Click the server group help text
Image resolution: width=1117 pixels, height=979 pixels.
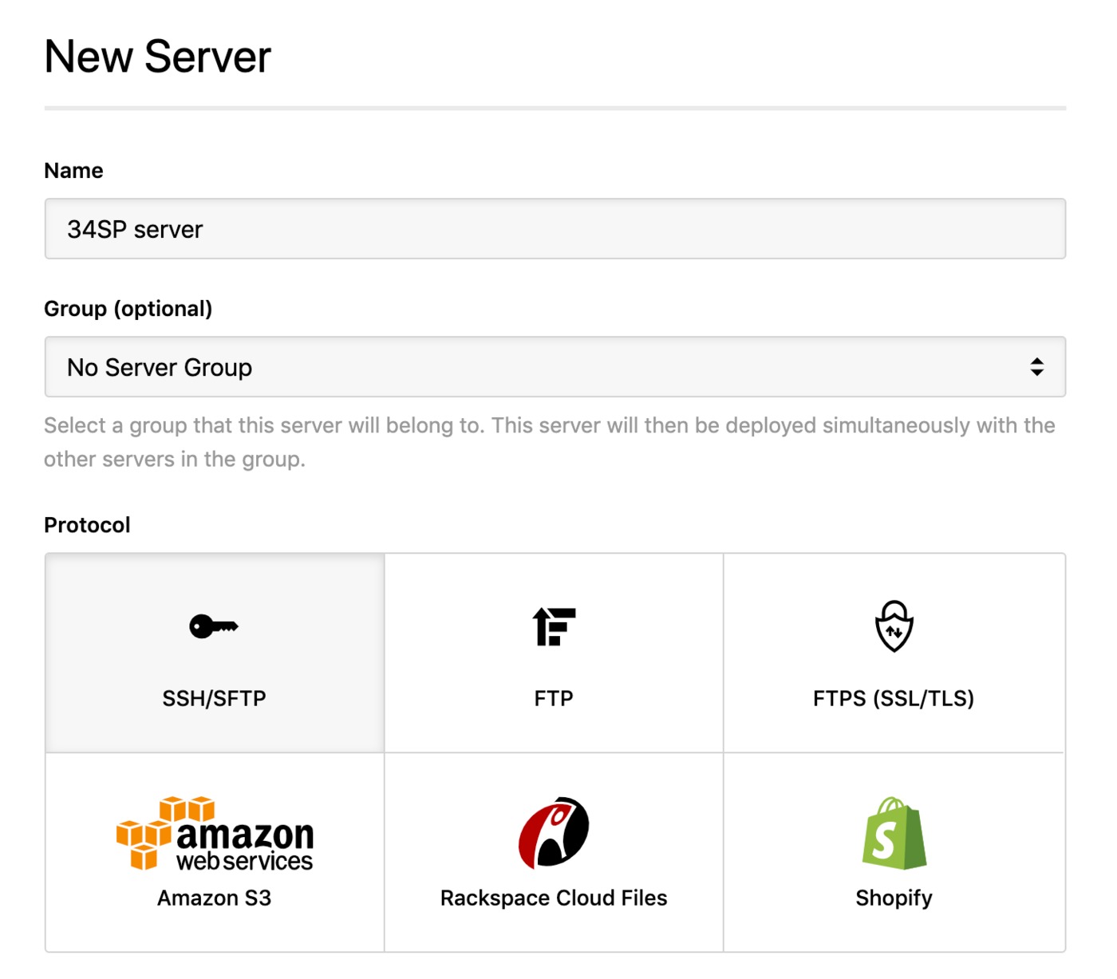click(550, 442)
